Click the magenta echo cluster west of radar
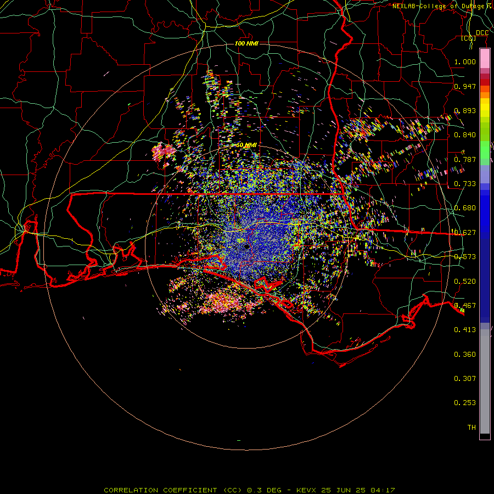The image size is (494, 494). click(x=163, y=152)
